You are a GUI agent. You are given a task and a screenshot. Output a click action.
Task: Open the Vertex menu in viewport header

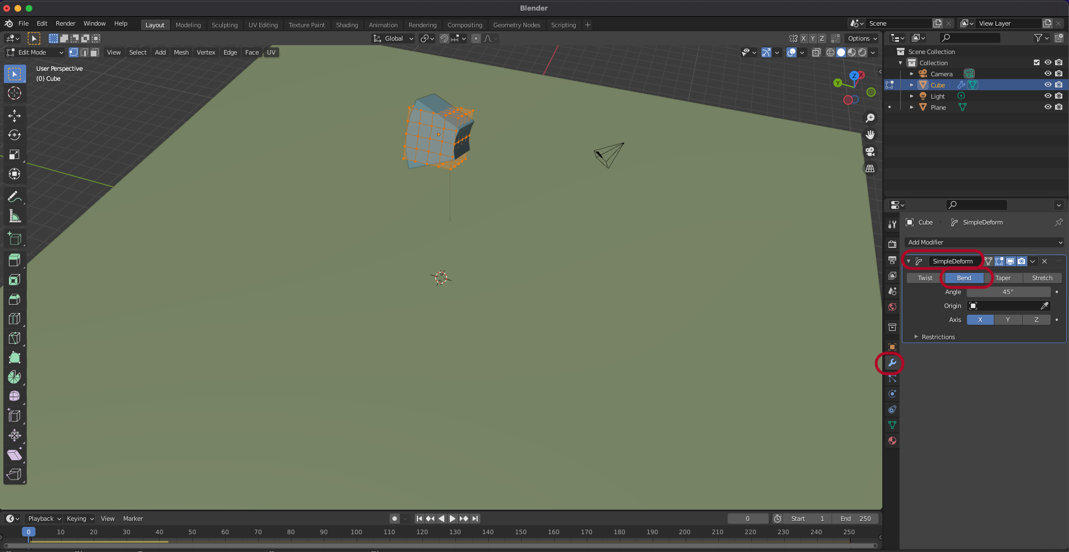pyautogui.click(x=206, y=52)
